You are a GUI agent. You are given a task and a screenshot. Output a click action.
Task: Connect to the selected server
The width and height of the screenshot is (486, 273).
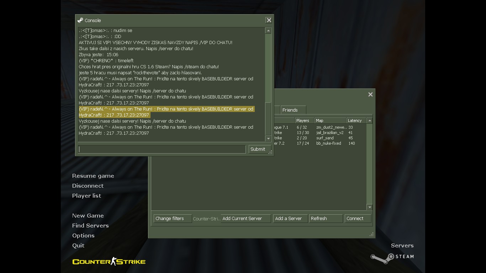pyautogui.click(x=358, y=219)
